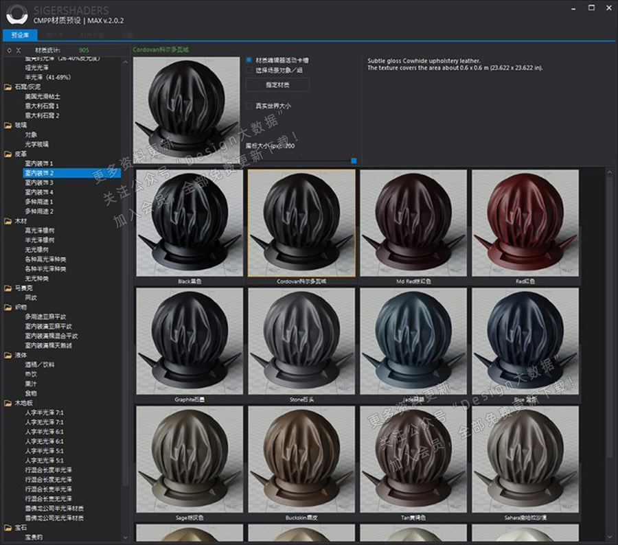The image size is (618, 545).
Task: Select the Black黑色 material preview
Action: pyautogui.click(x=190, y=223)
